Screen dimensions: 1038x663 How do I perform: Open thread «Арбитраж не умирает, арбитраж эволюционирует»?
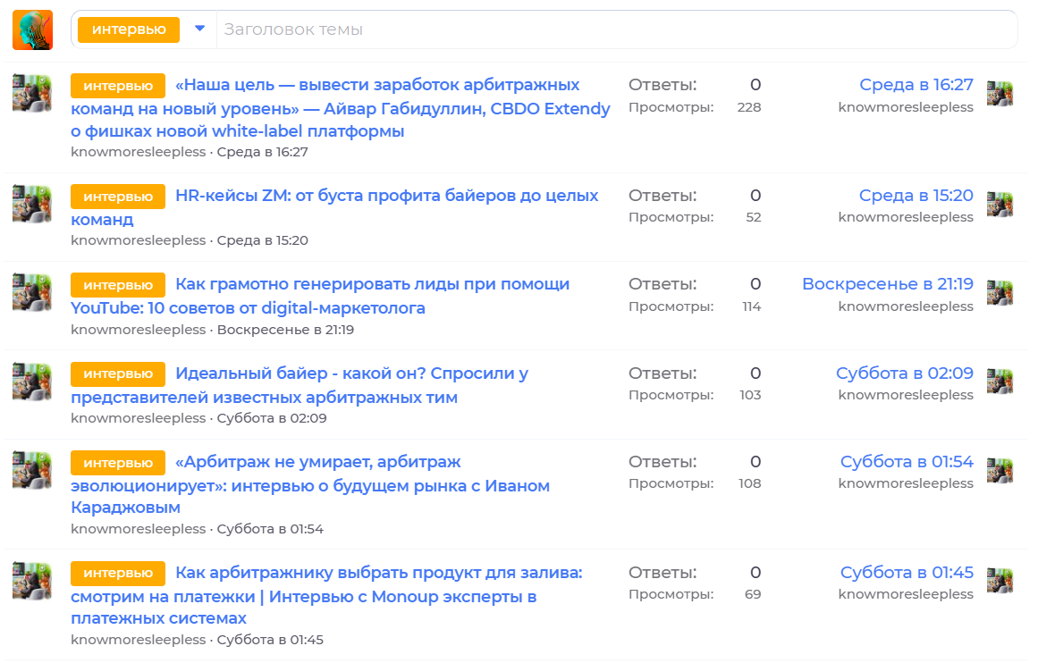coord(310,485)
